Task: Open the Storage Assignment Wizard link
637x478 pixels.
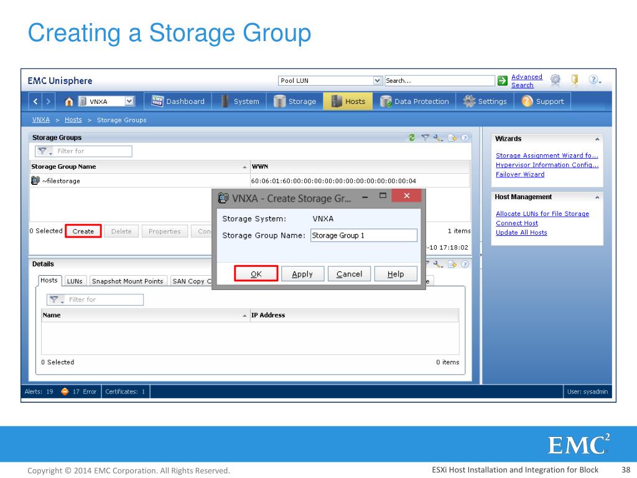Action: 547,155
